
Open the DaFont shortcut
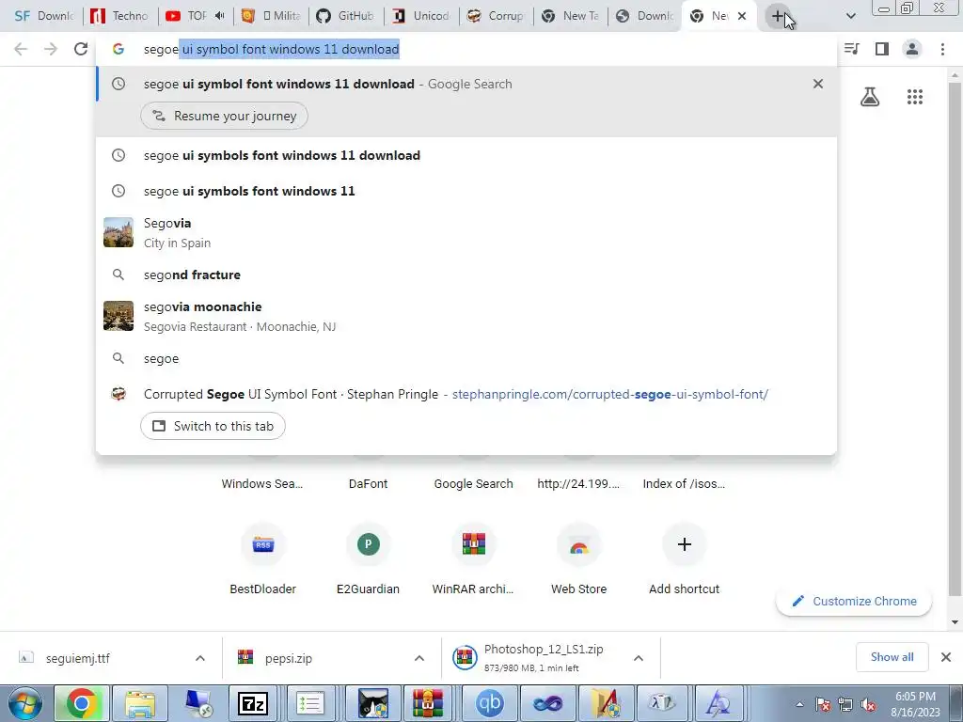coord(368,484)
